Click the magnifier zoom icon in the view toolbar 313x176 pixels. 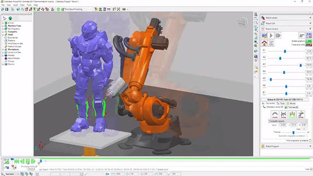point(256,34)
